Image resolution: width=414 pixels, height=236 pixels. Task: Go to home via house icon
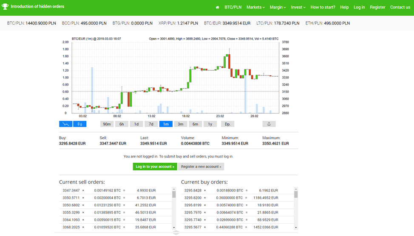click(x=218, y=7)
